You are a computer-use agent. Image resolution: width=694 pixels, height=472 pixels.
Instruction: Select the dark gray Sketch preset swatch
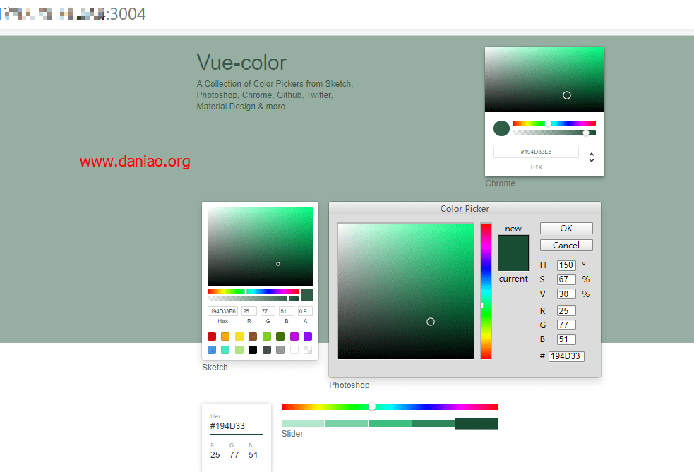pos(267,350)
